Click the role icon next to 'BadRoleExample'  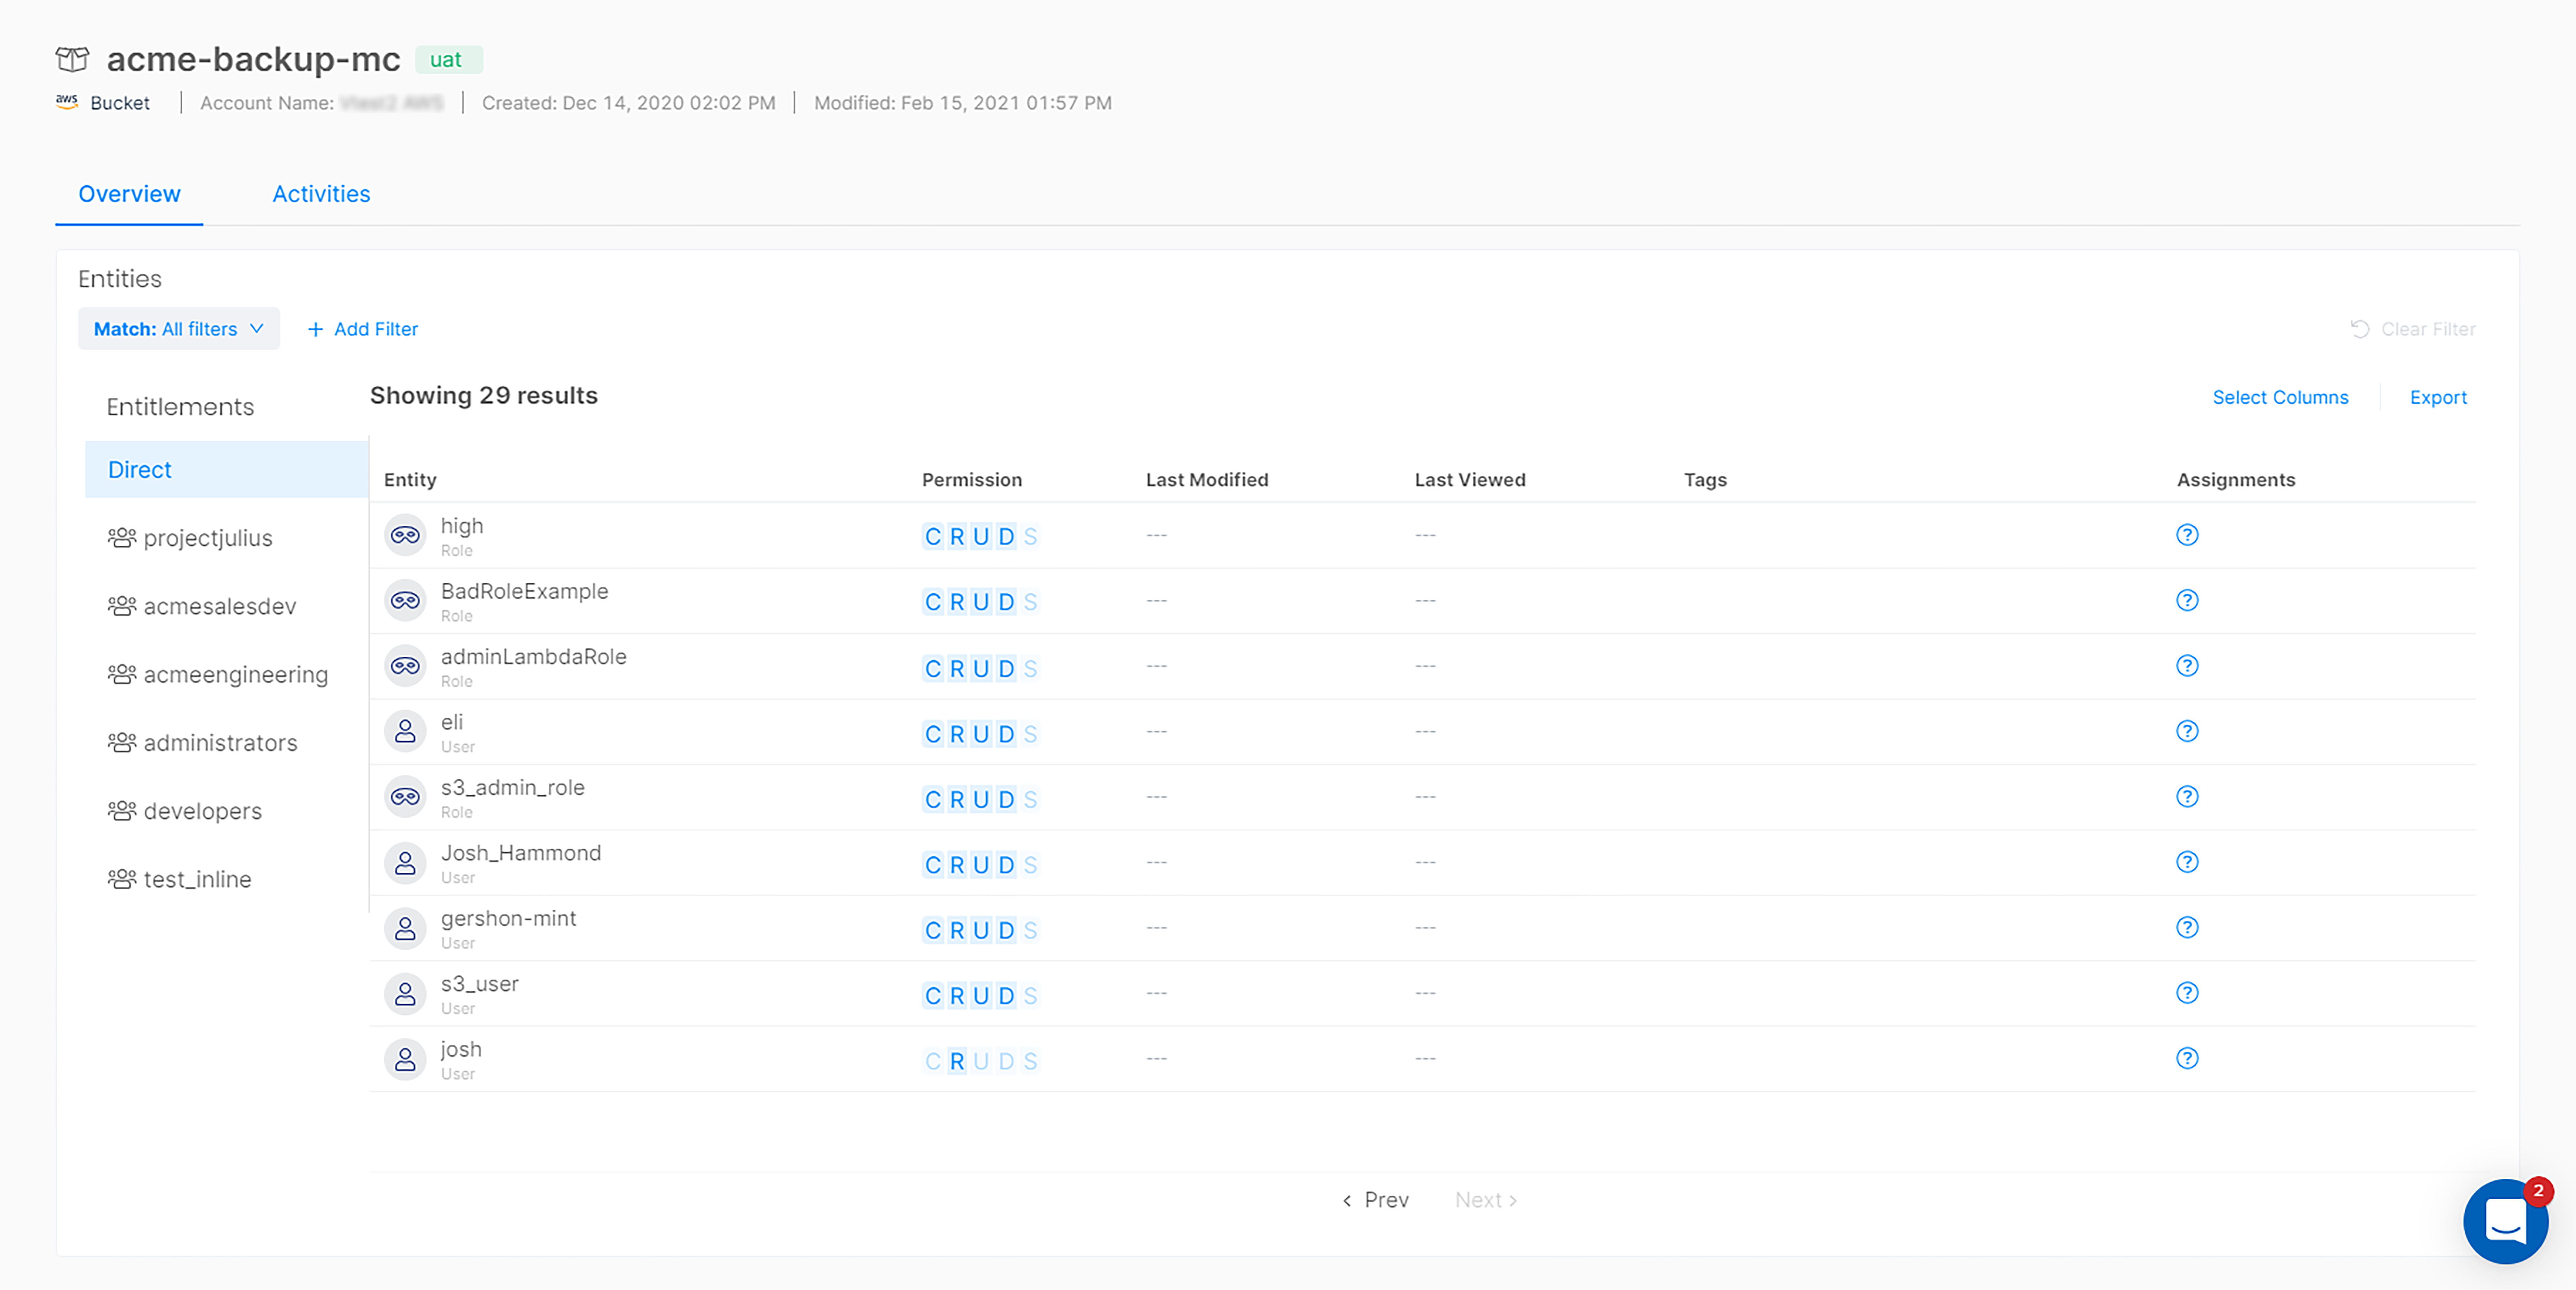coord(406,599)
